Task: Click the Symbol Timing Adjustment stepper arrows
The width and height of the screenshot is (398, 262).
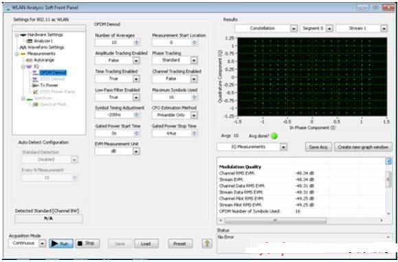Action: point(137,115)
